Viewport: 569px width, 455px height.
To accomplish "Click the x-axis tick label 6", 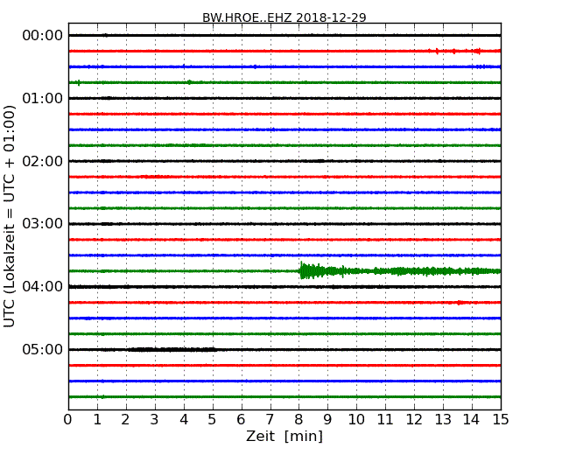I will pos(242,420).
